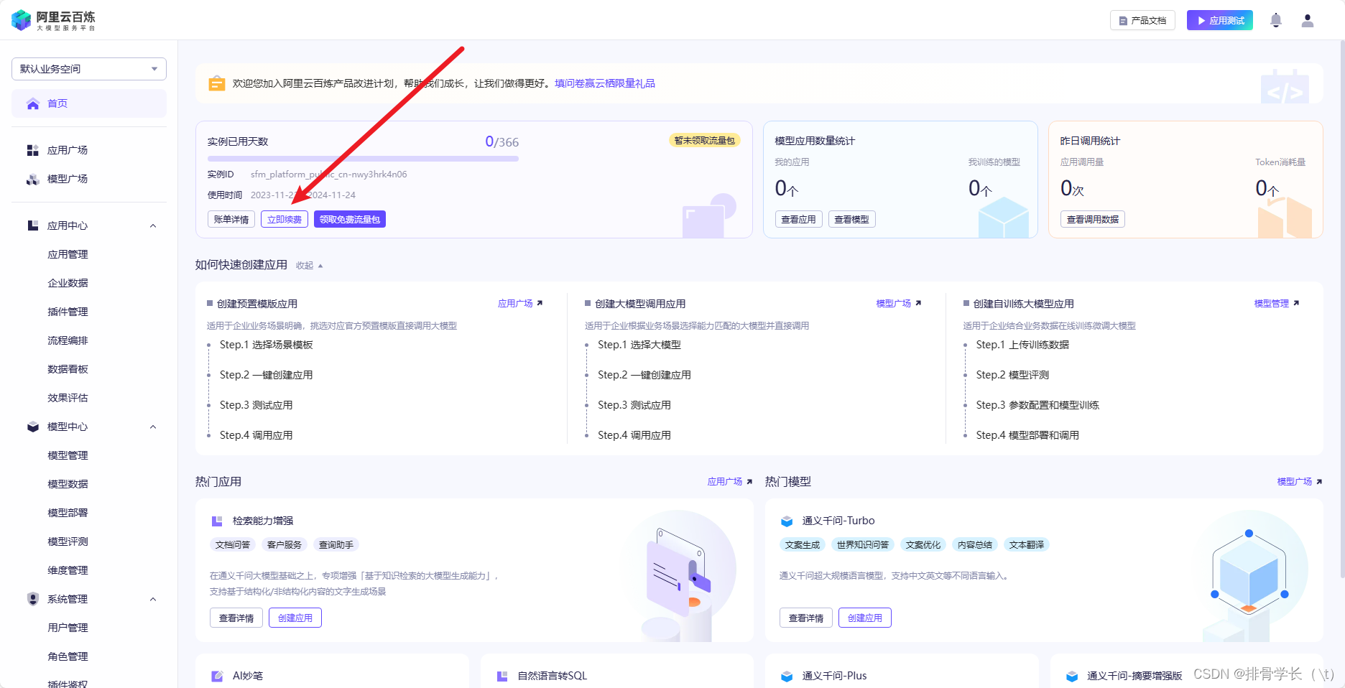Open the 默认业务空间 workspace dropdown
Screen dimensions: 1345x688
click(89, 69)
